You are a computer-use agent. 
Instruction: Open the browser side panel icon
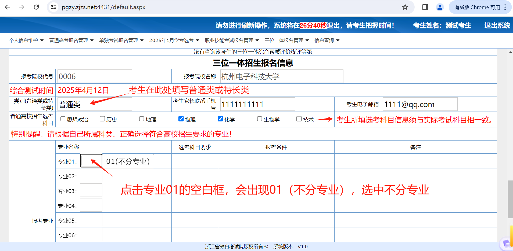pos(425,7)
